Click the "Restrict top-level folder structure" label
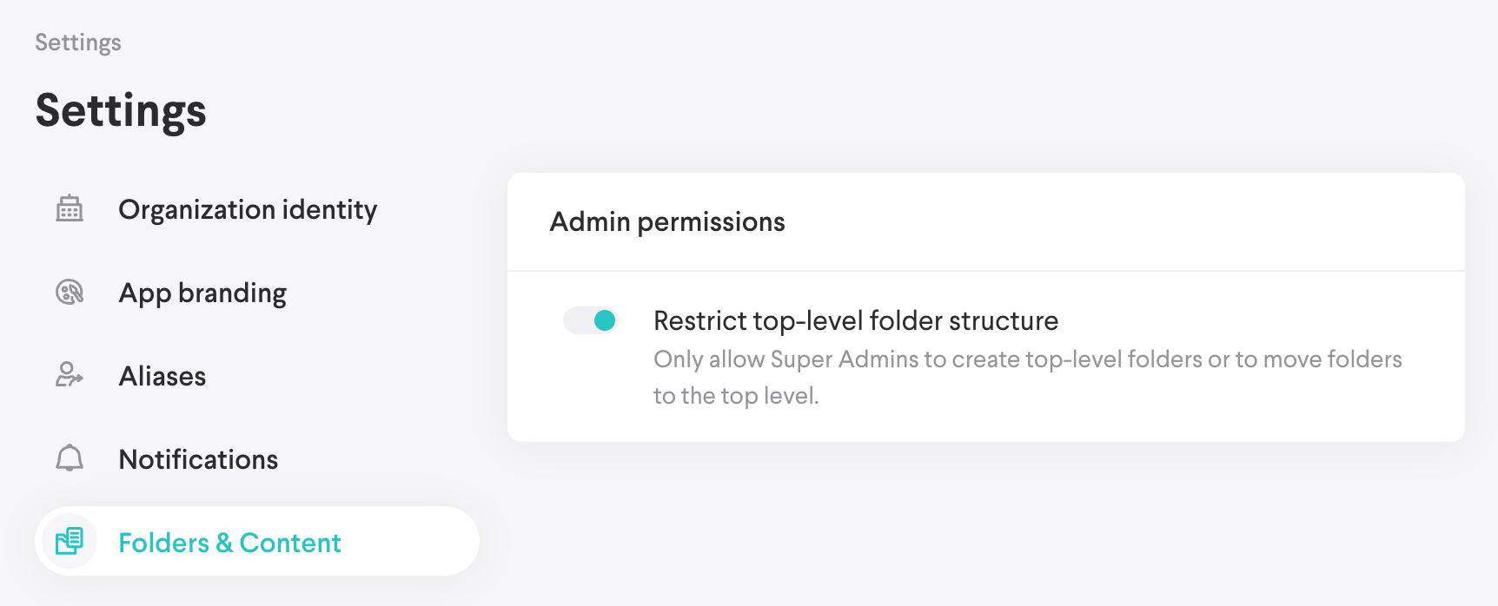The image size is (1498, 606). 856,321
